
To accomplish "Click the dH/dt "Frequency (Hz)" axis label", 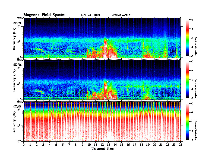I will [x=14, y=39].
